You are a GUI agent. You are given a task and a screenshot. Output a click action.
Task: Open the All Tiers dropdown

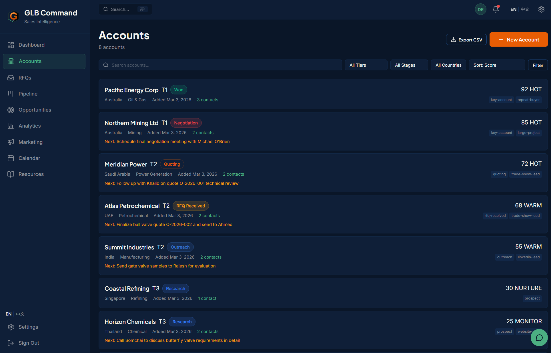(x=366, y=65)
